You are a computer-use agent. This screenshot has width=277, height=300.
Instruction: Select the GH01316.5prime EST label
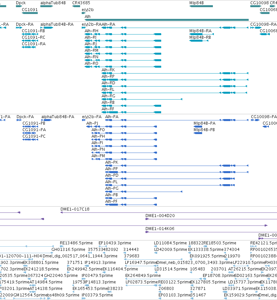(68, 250)
